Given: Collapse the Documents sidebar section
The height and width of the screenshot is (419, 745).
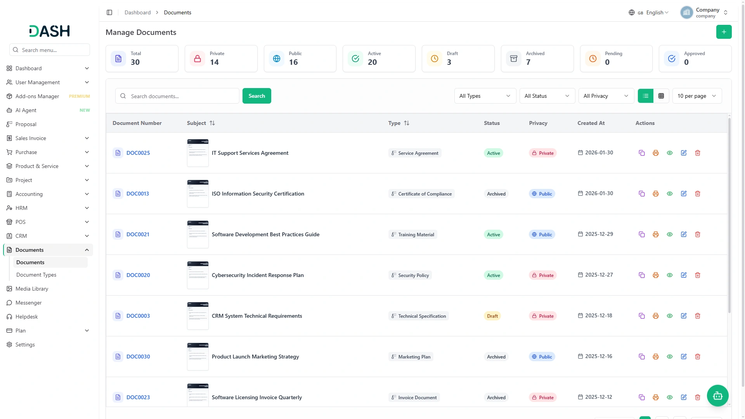Looking at the screenshot, I should tap(48, 250).
